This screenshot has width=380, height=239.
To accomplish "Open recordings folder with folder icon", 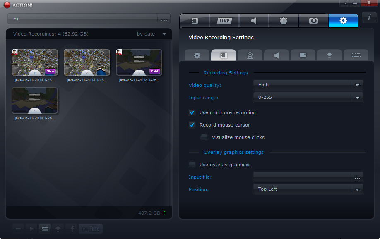I will click(45, 229).
